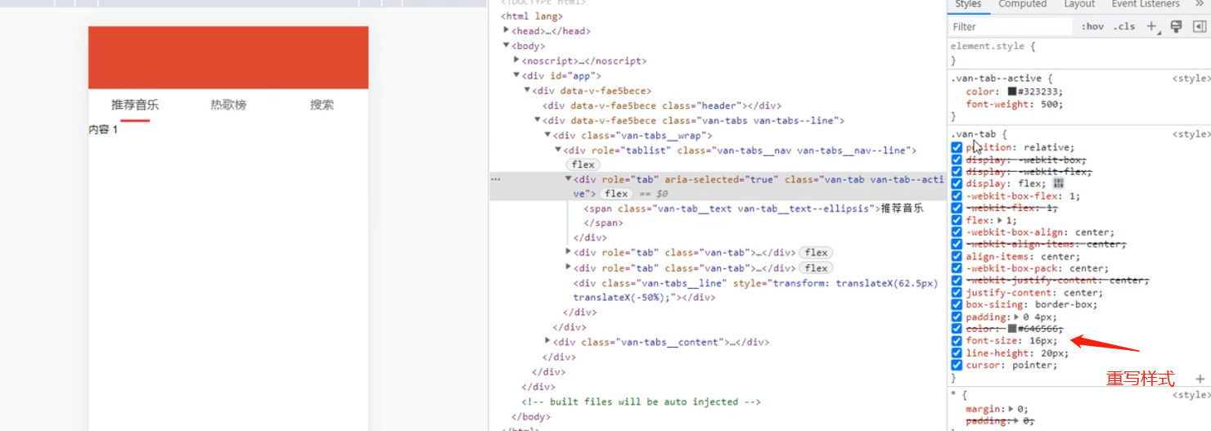Collapse the div id="app" node
Image resolution: width=1211 pixels, height=431 pixels.
516,75
